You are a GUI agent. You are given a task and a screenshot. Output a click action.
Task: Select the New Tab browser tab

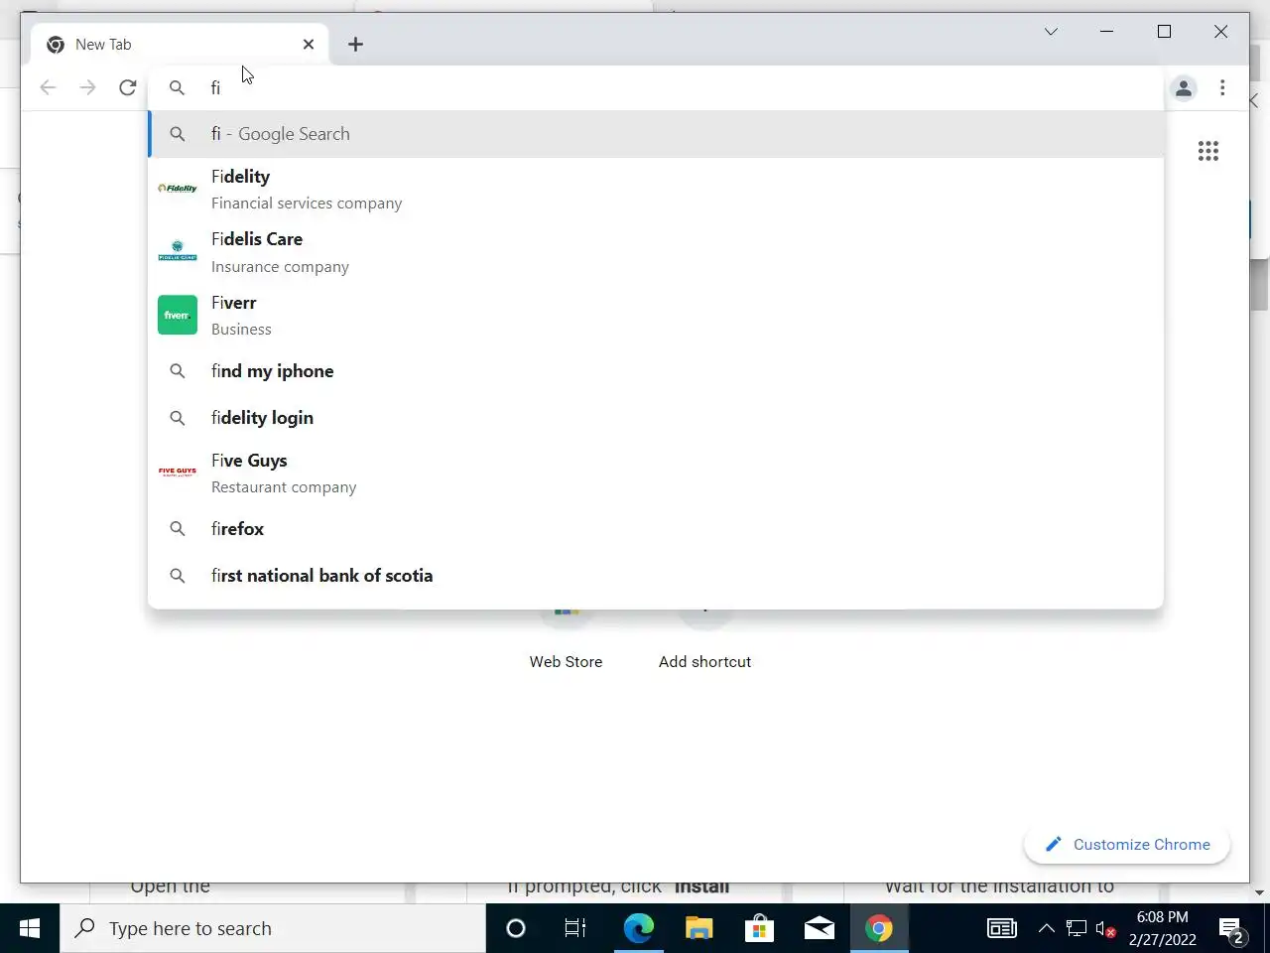click(180, 45)
